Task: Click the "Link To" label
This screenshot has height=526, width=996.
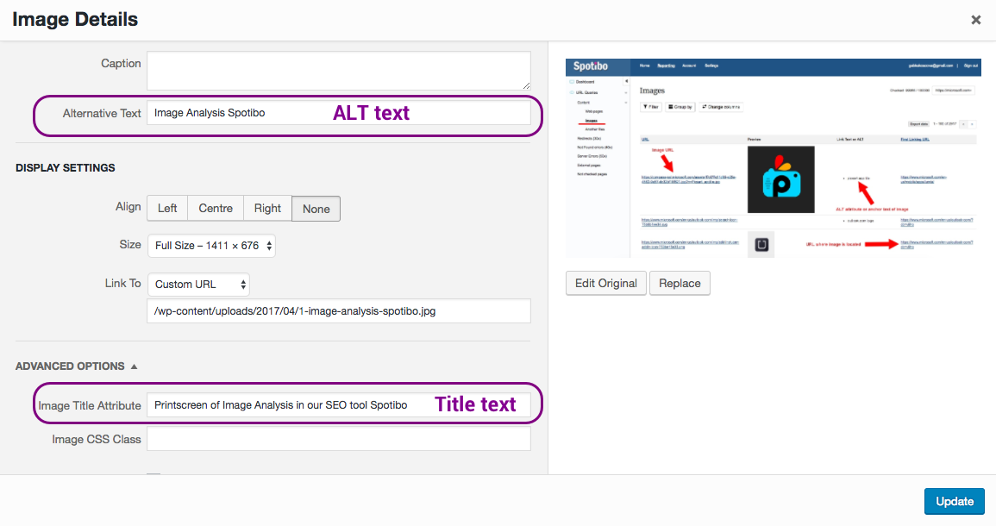Action: (x=122, y=284)
